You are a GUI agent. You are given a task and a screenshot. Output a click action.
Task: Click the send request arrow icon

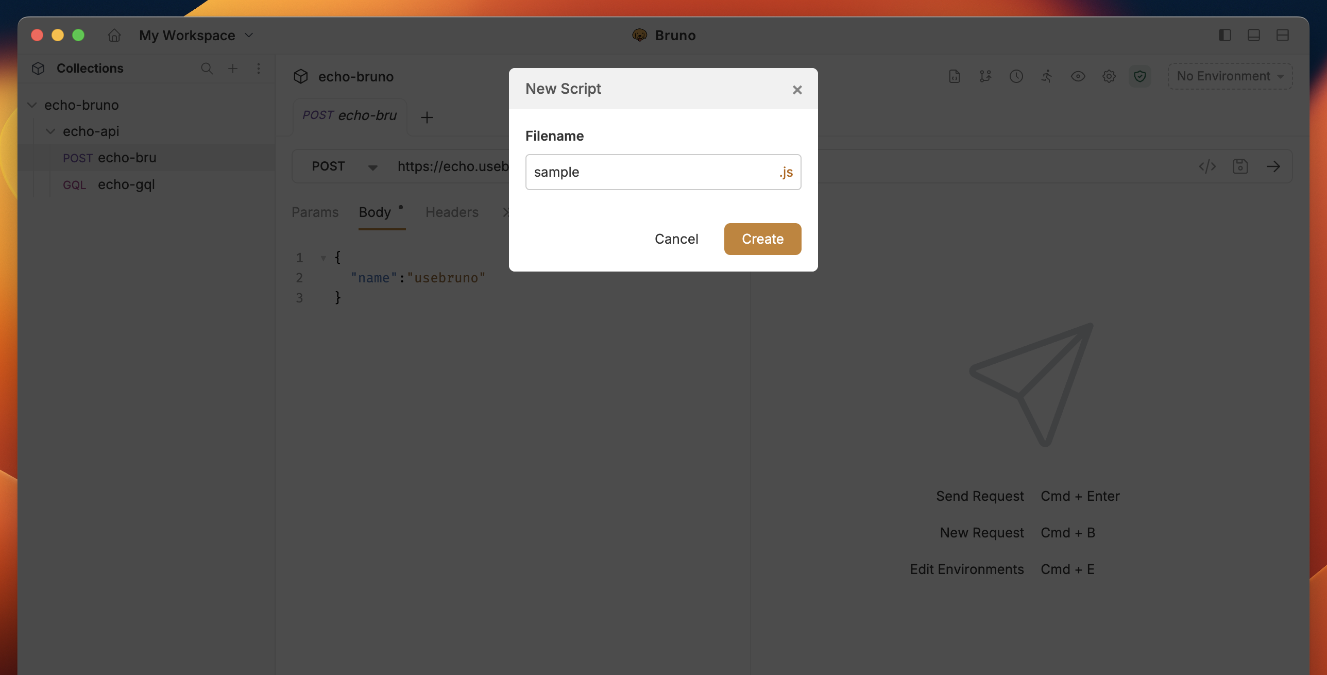coord(1273,166)
